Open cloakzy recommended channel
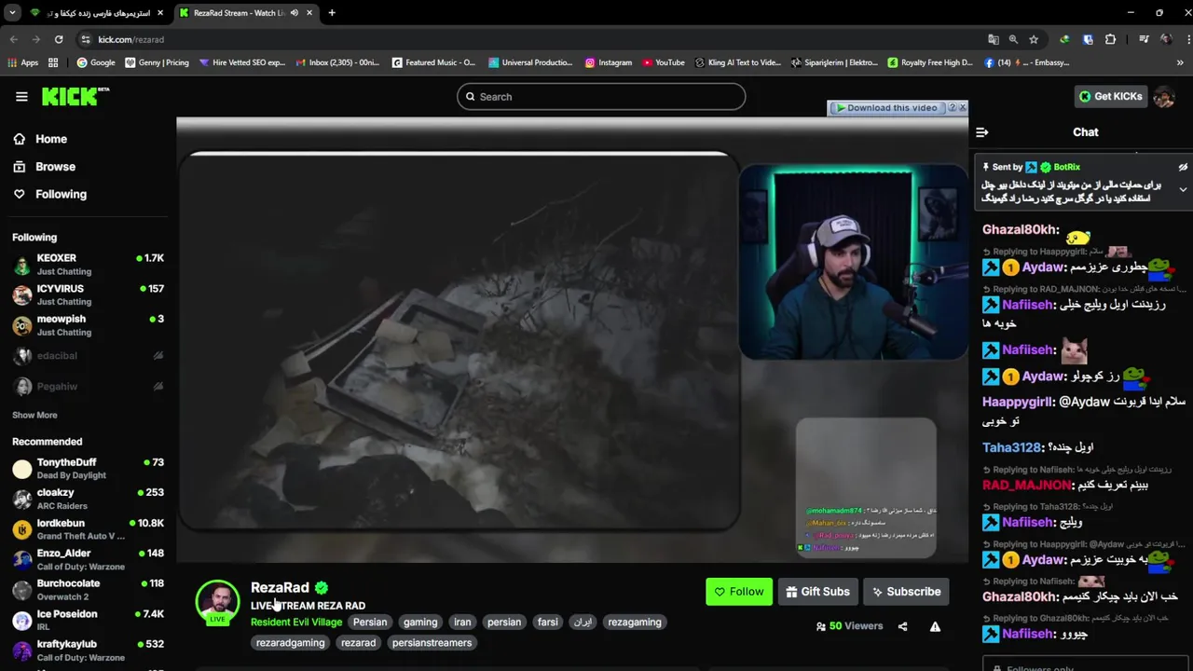 coord(88,499)
